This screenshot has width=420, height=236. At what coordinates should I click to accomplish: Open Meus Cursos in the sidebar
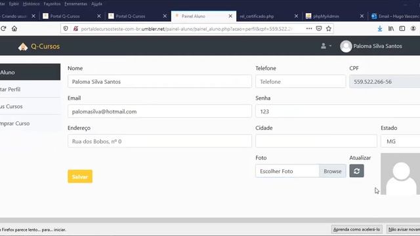tap(30, 106)
